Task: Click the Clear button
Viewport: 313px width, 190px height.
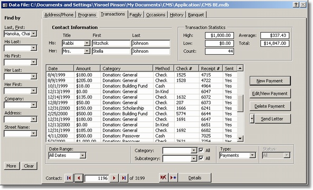Action: coord(29,166)
